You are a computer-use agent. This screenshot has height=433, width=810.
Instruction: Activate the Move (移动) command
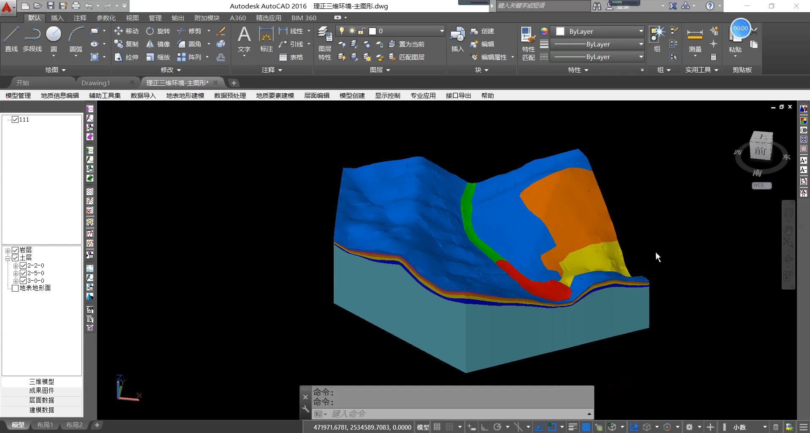pos(126,31)
